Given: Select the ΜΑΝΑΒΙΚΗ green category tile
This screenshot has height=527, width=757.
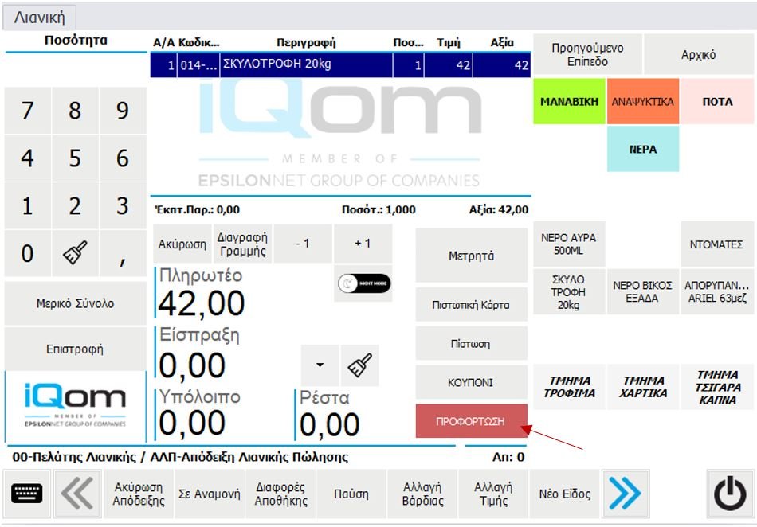Looking at the screenshot, I should (569, 101).
